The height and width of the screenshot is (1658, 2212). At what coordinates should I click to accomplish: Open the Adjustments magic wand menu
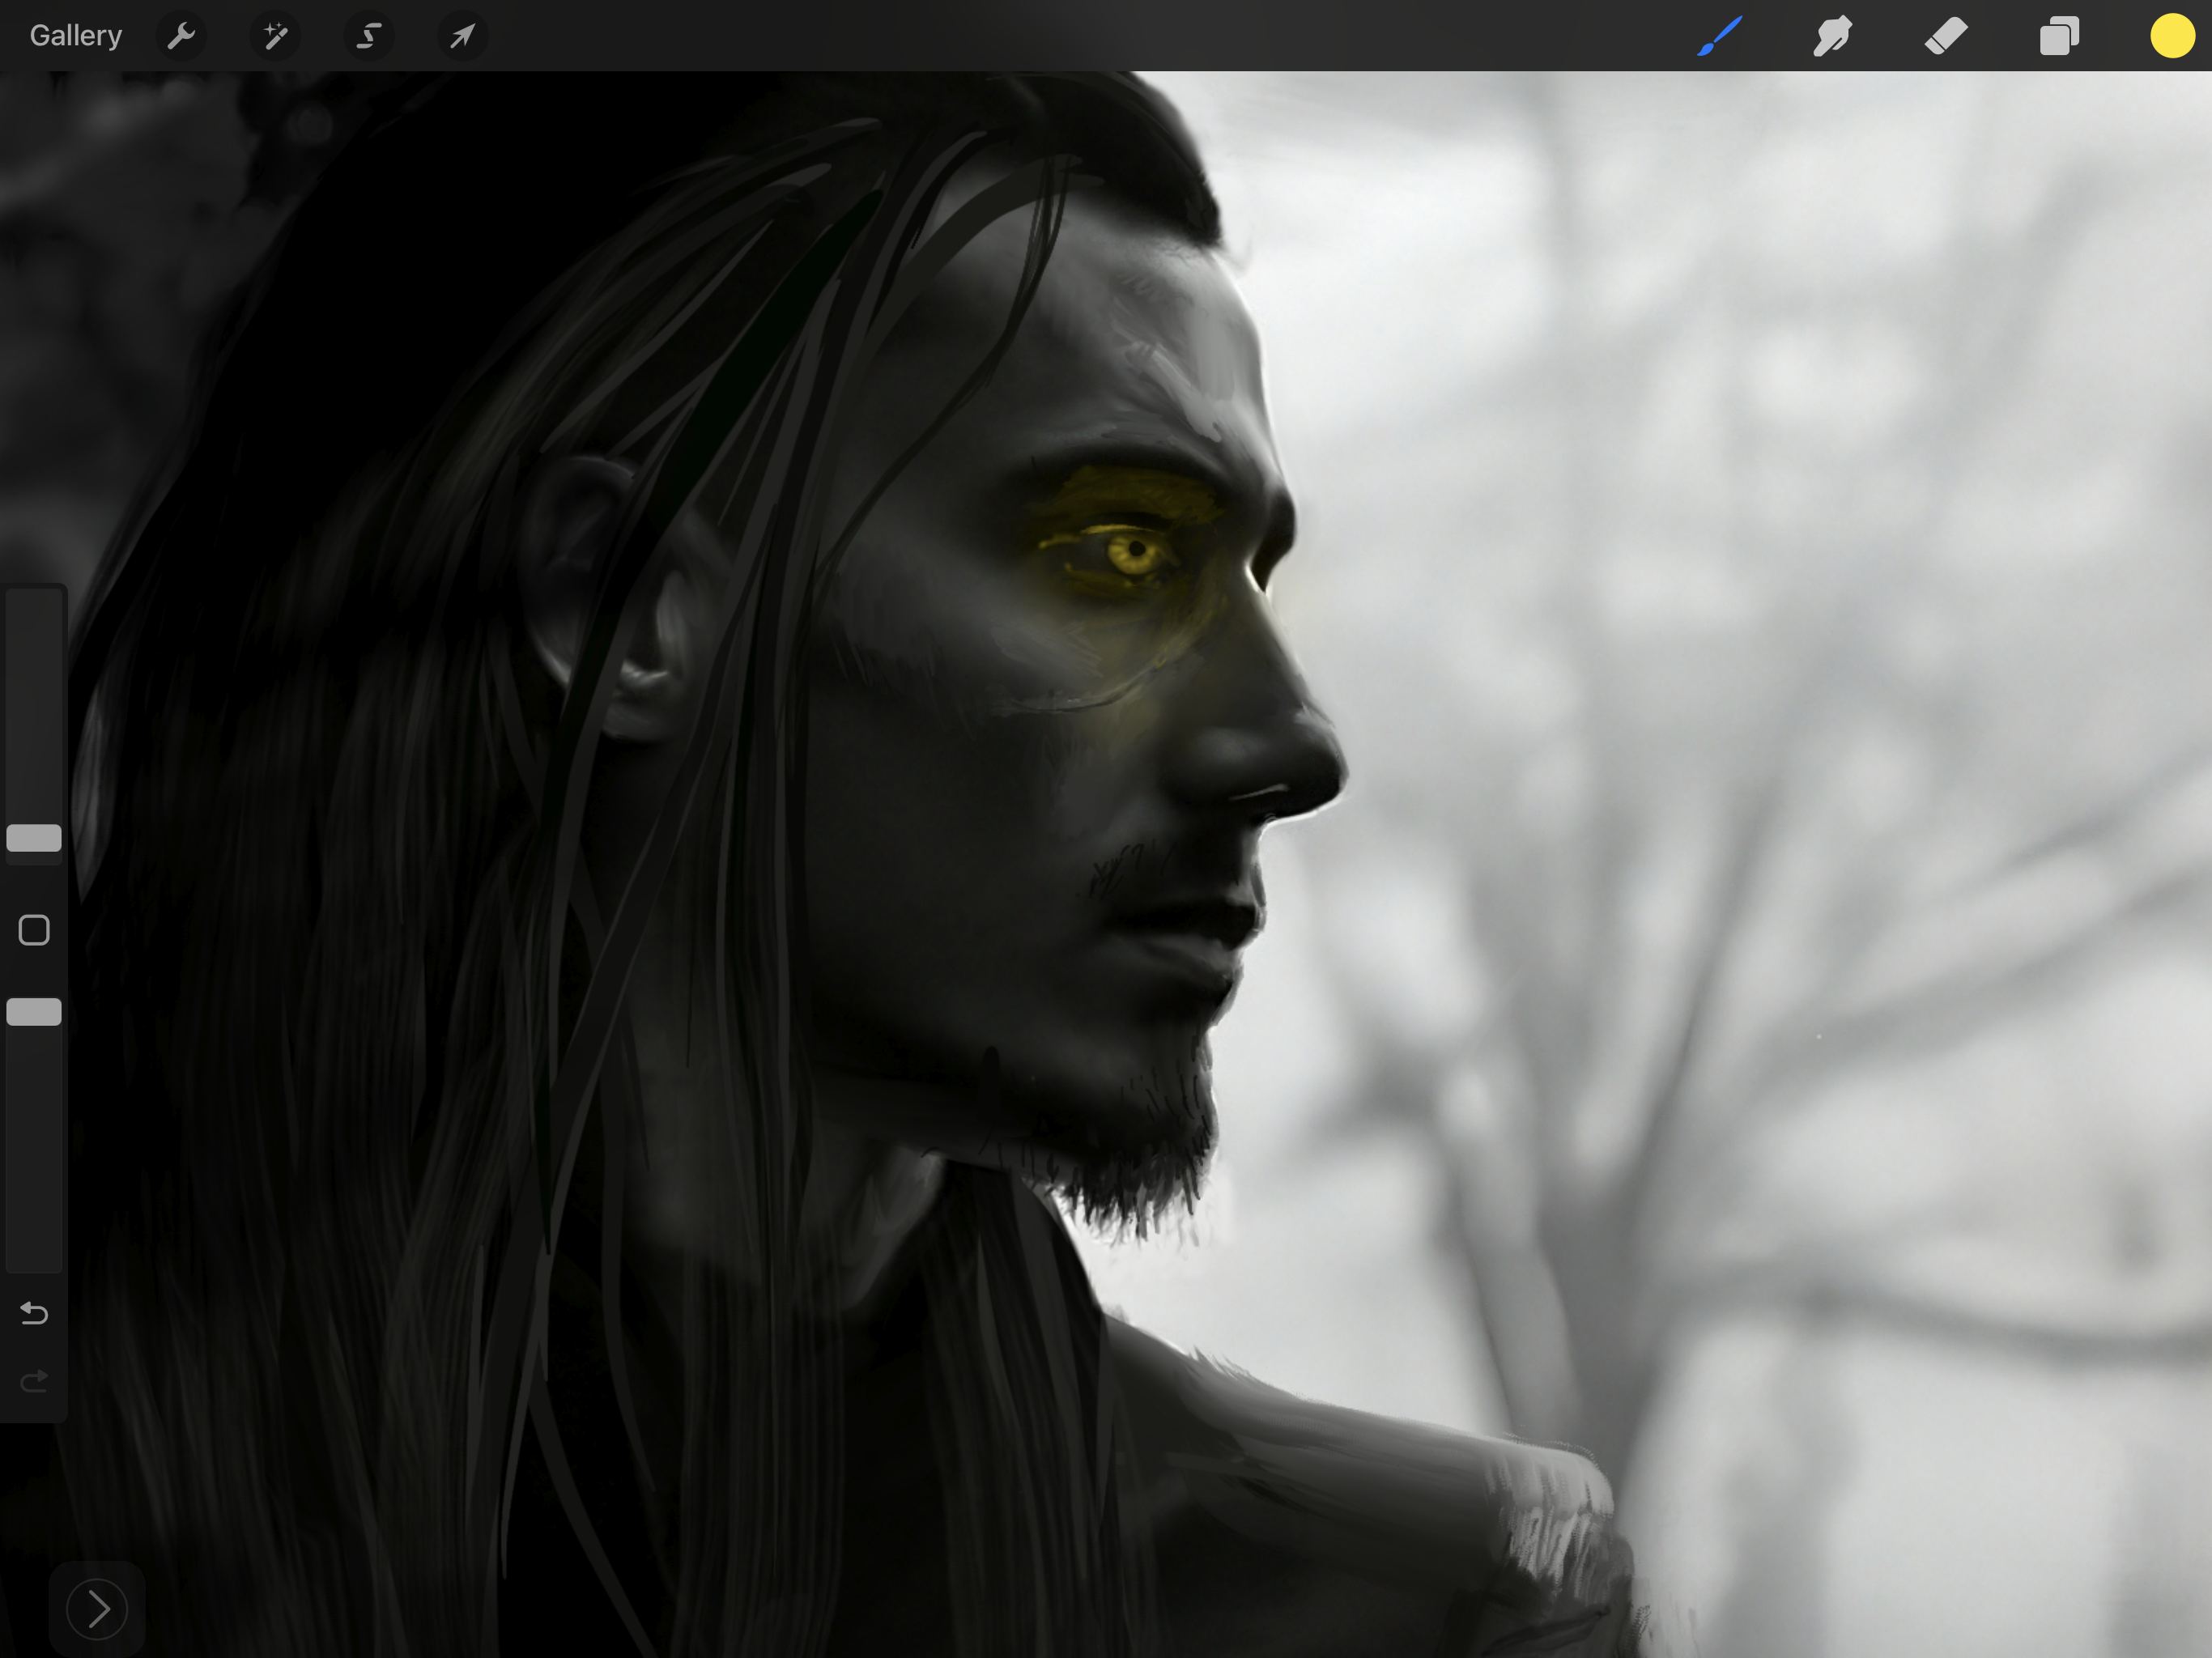pyautogui.click(x=275, y=37)
